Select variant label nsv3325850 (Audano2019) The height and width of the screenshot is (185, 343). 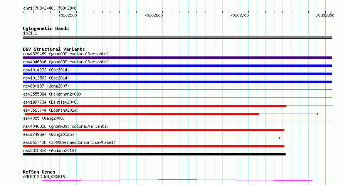(50, 150)
